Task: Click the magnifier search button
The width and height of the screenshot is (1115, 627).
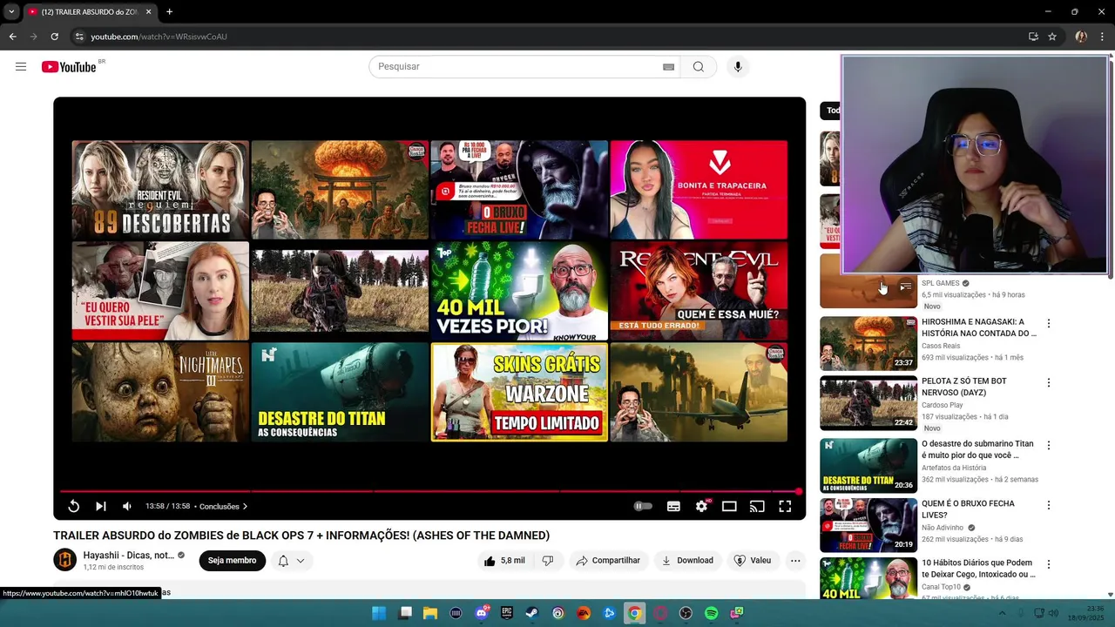Action: pyautogui.click(x=699, y=67)
